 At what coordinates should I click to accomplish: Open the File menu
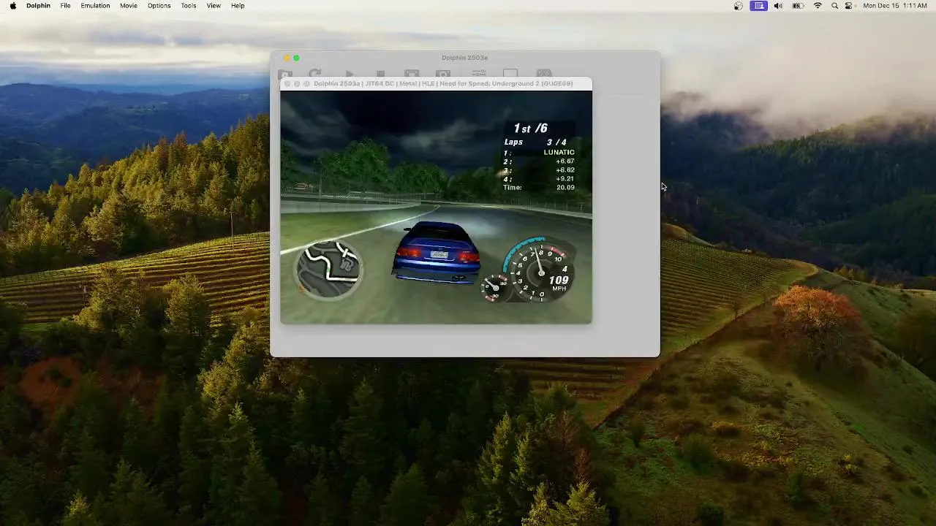click(65, 6)
